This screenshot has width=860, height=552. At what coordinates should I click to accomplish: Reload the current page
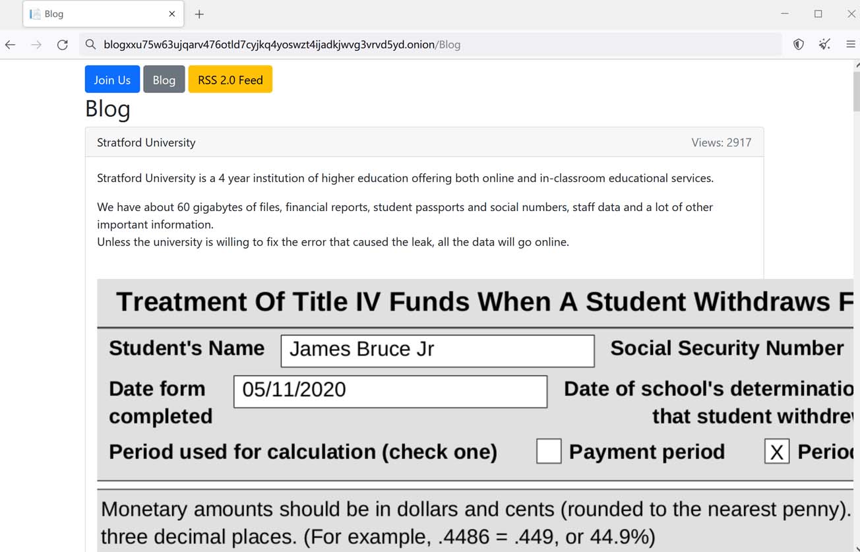(x=63, y=45)
